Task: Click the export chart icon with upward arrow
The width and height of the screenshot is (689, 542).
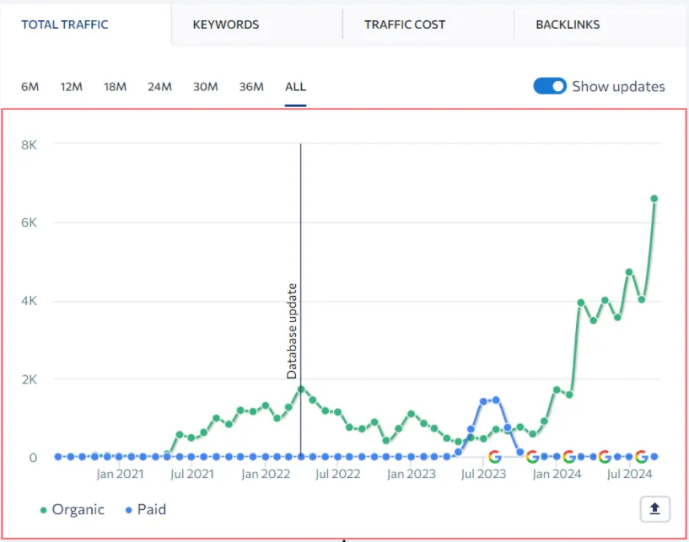Action: click(x=654, y=509)
